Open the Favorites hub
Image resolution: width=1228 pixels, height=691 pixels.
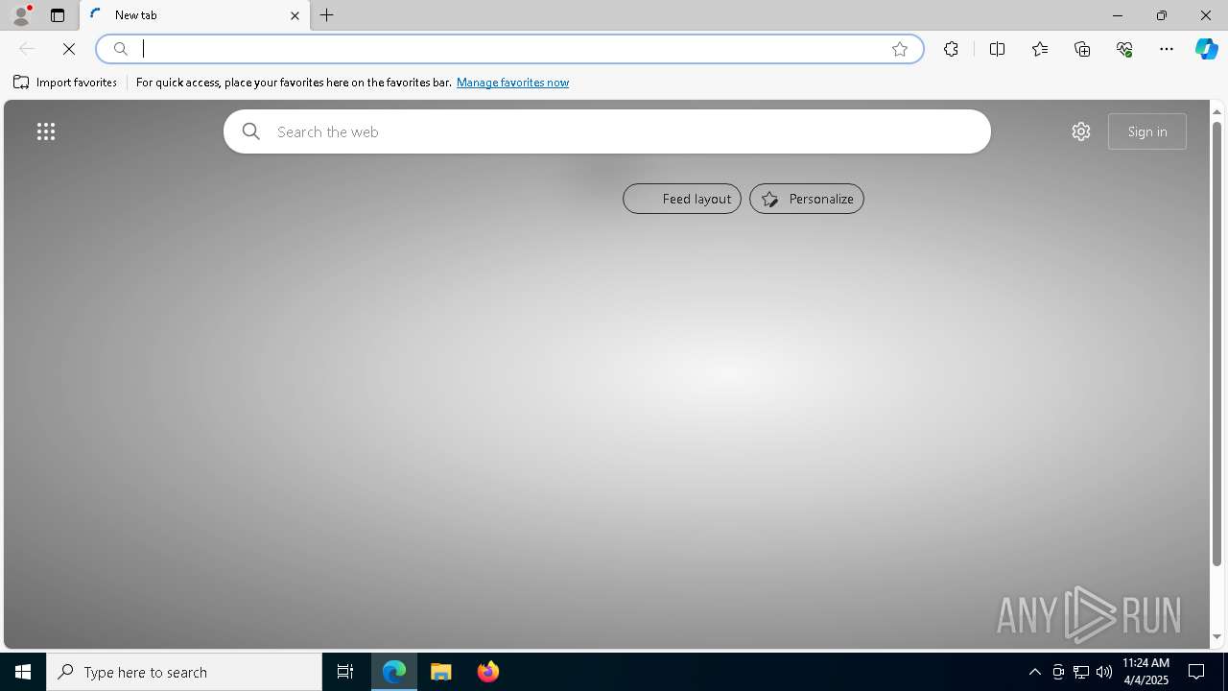(x=1040, y=49)
